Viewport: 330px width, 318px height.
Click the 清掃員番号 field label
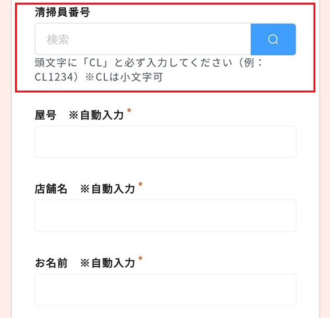(62, 12)
